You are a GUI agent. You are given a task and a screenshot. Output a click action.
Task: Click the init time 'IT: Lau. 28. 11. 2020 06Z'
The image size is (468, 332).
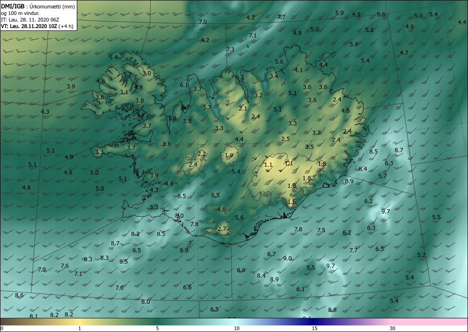pos(30,20)
